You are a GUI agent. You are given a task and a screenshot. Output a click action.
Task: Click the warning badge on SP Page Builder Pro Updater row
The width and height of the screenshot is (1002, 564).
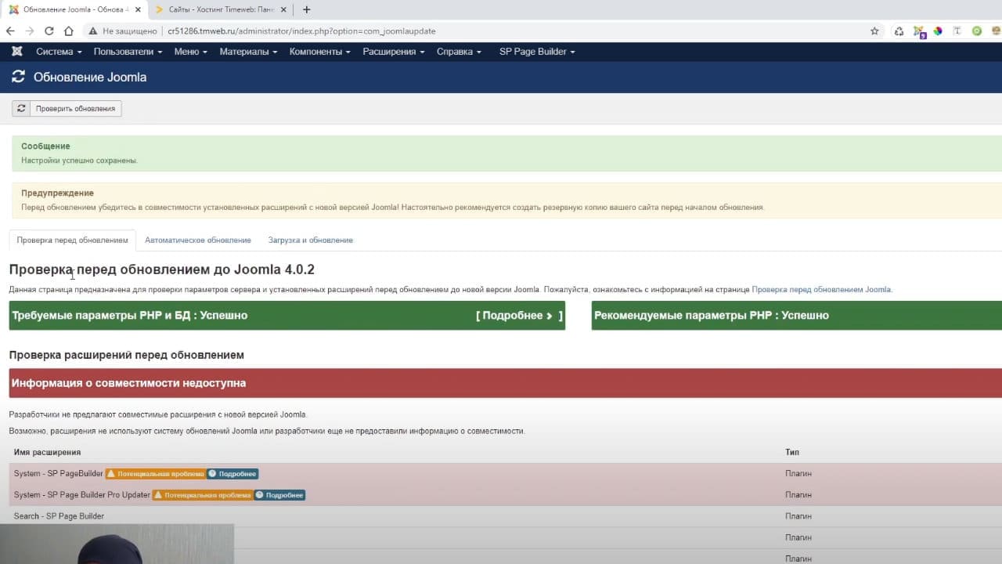203,495
